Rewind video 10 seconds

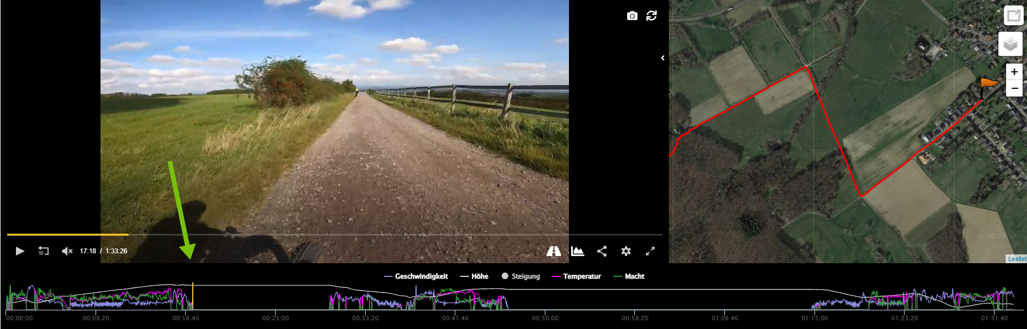click(43, 251)
